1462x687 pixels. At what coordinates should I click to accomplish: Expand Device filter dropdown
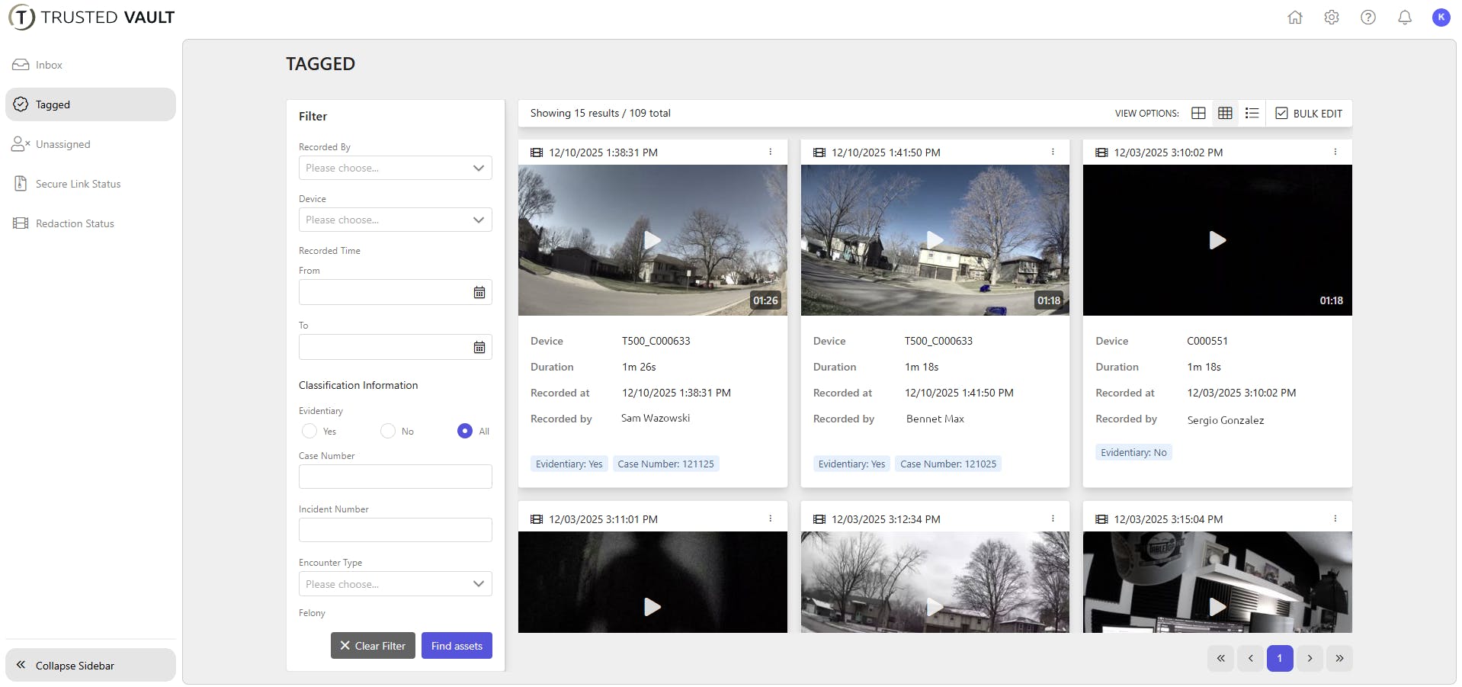pyautogui.click(x=395, y=220)
